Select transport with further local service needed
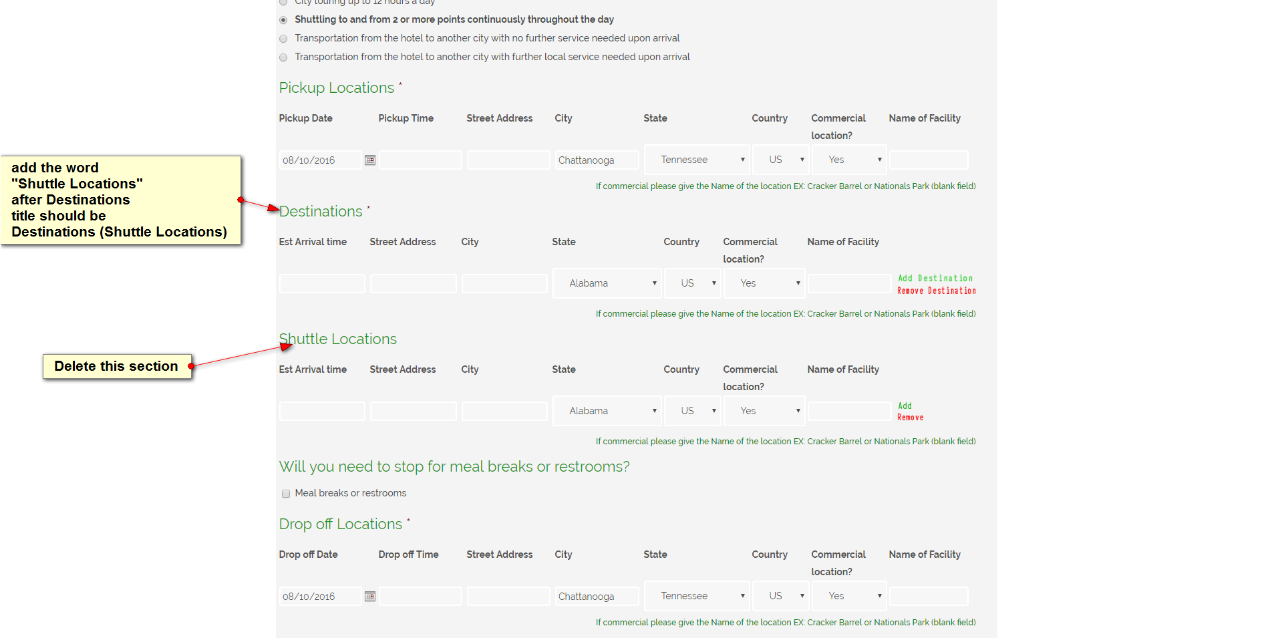This screenshot has width=1272, height=638. click(x=283, y=57)
